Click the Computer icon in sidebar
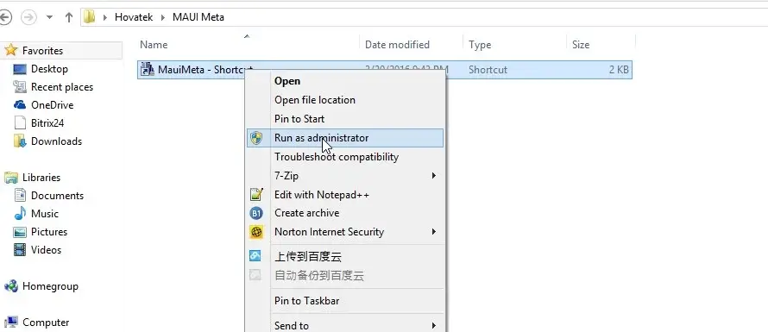768x332 pixels. pos(10,323)
